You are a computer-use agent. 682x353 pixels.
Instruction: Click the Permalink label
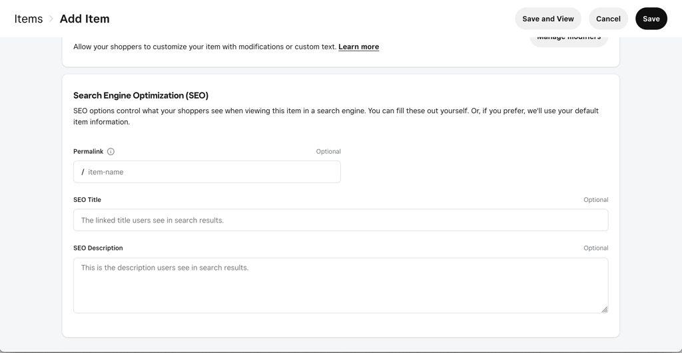(89, 152)
